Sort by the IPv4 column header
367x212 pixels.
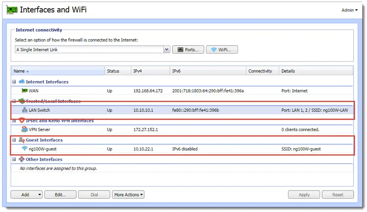(x=150, y=71)
